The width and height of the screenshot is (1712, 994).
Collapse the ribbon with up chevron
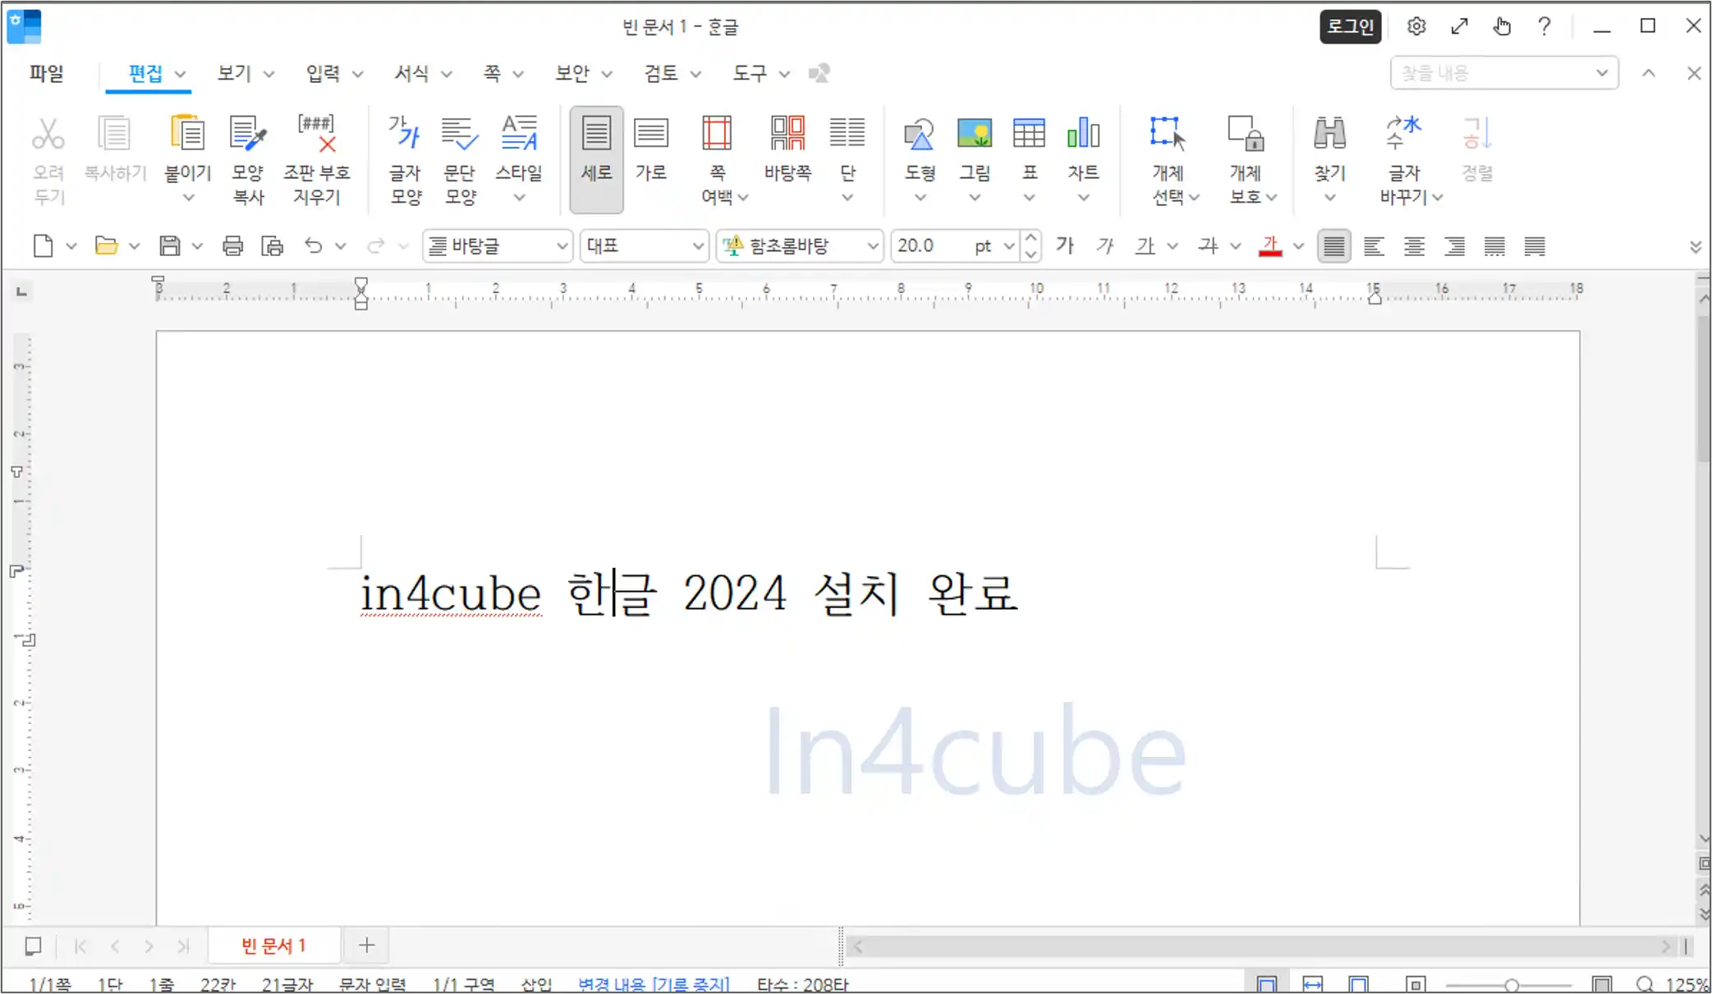pos(1648,73)
